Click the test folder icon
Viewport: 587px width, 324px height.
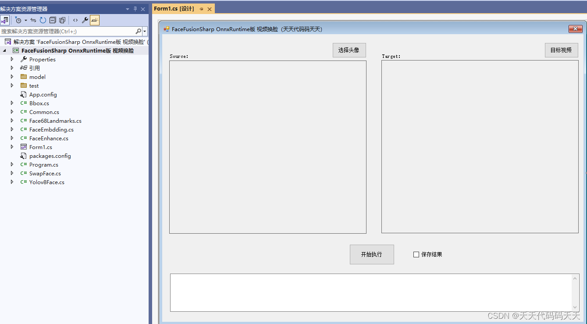pyautogui.click(x=24, y=85)
